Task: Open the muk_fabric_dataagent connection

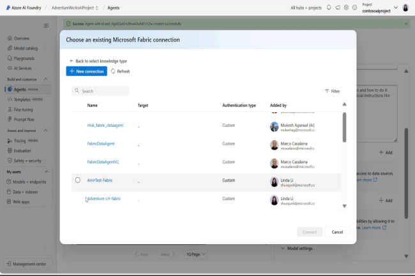Action: [105, 125]
